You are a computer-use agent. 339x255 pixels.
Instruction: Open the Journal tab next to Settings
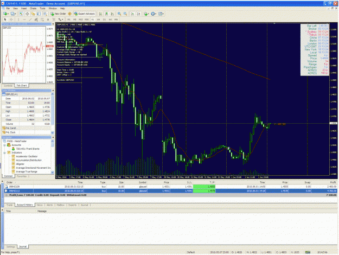pos(23,246)
